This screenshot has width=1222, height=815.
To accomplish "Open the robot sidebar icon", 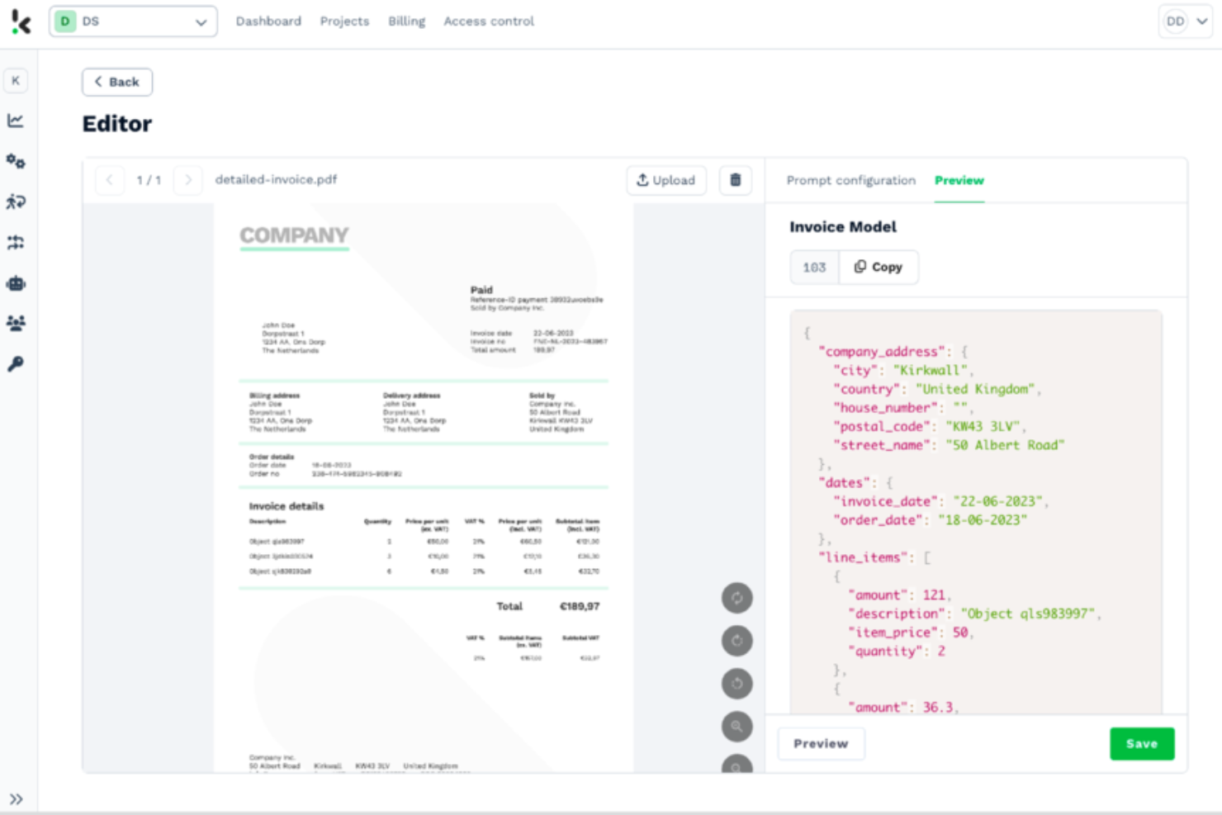I will (16, 283).
